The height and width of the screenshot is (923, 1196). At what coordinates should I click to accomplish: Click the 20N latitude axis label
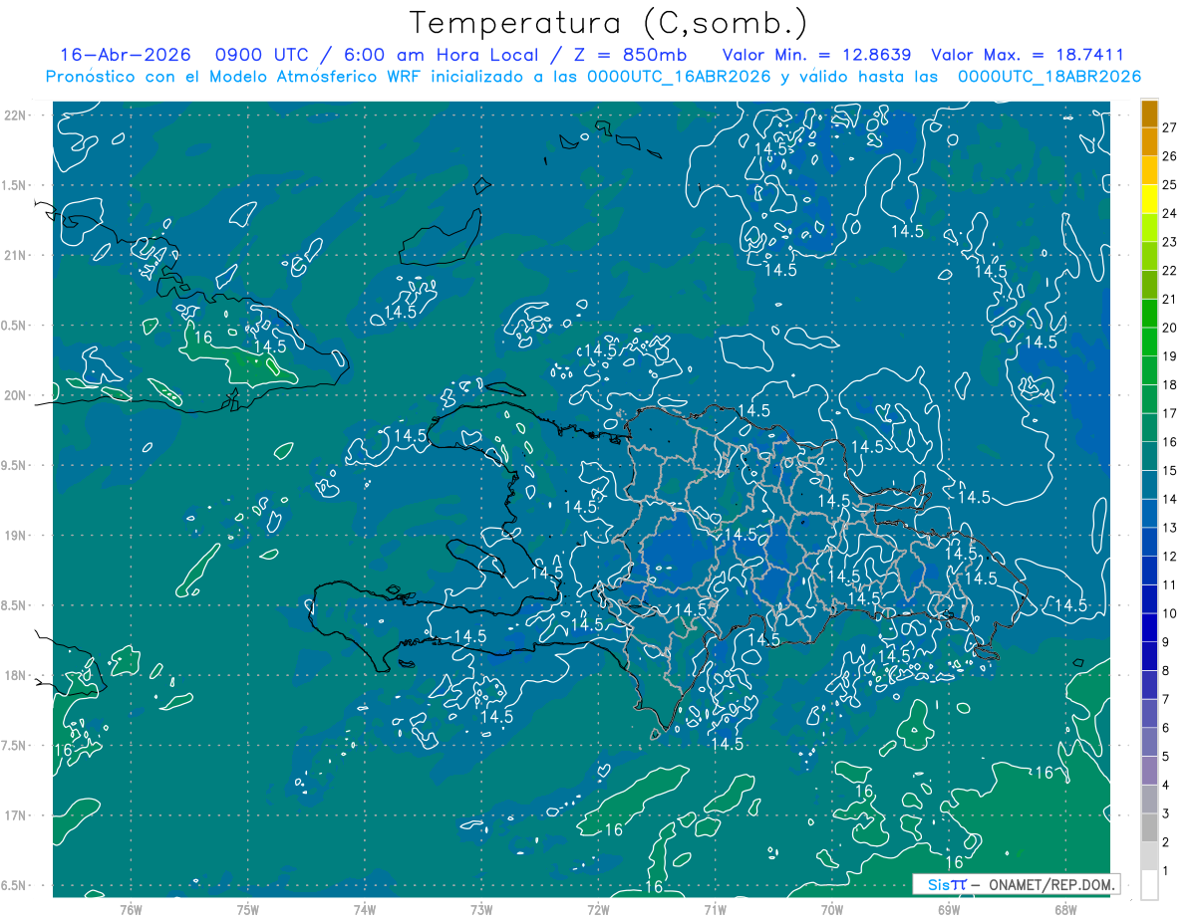click(x=17, y=395)
